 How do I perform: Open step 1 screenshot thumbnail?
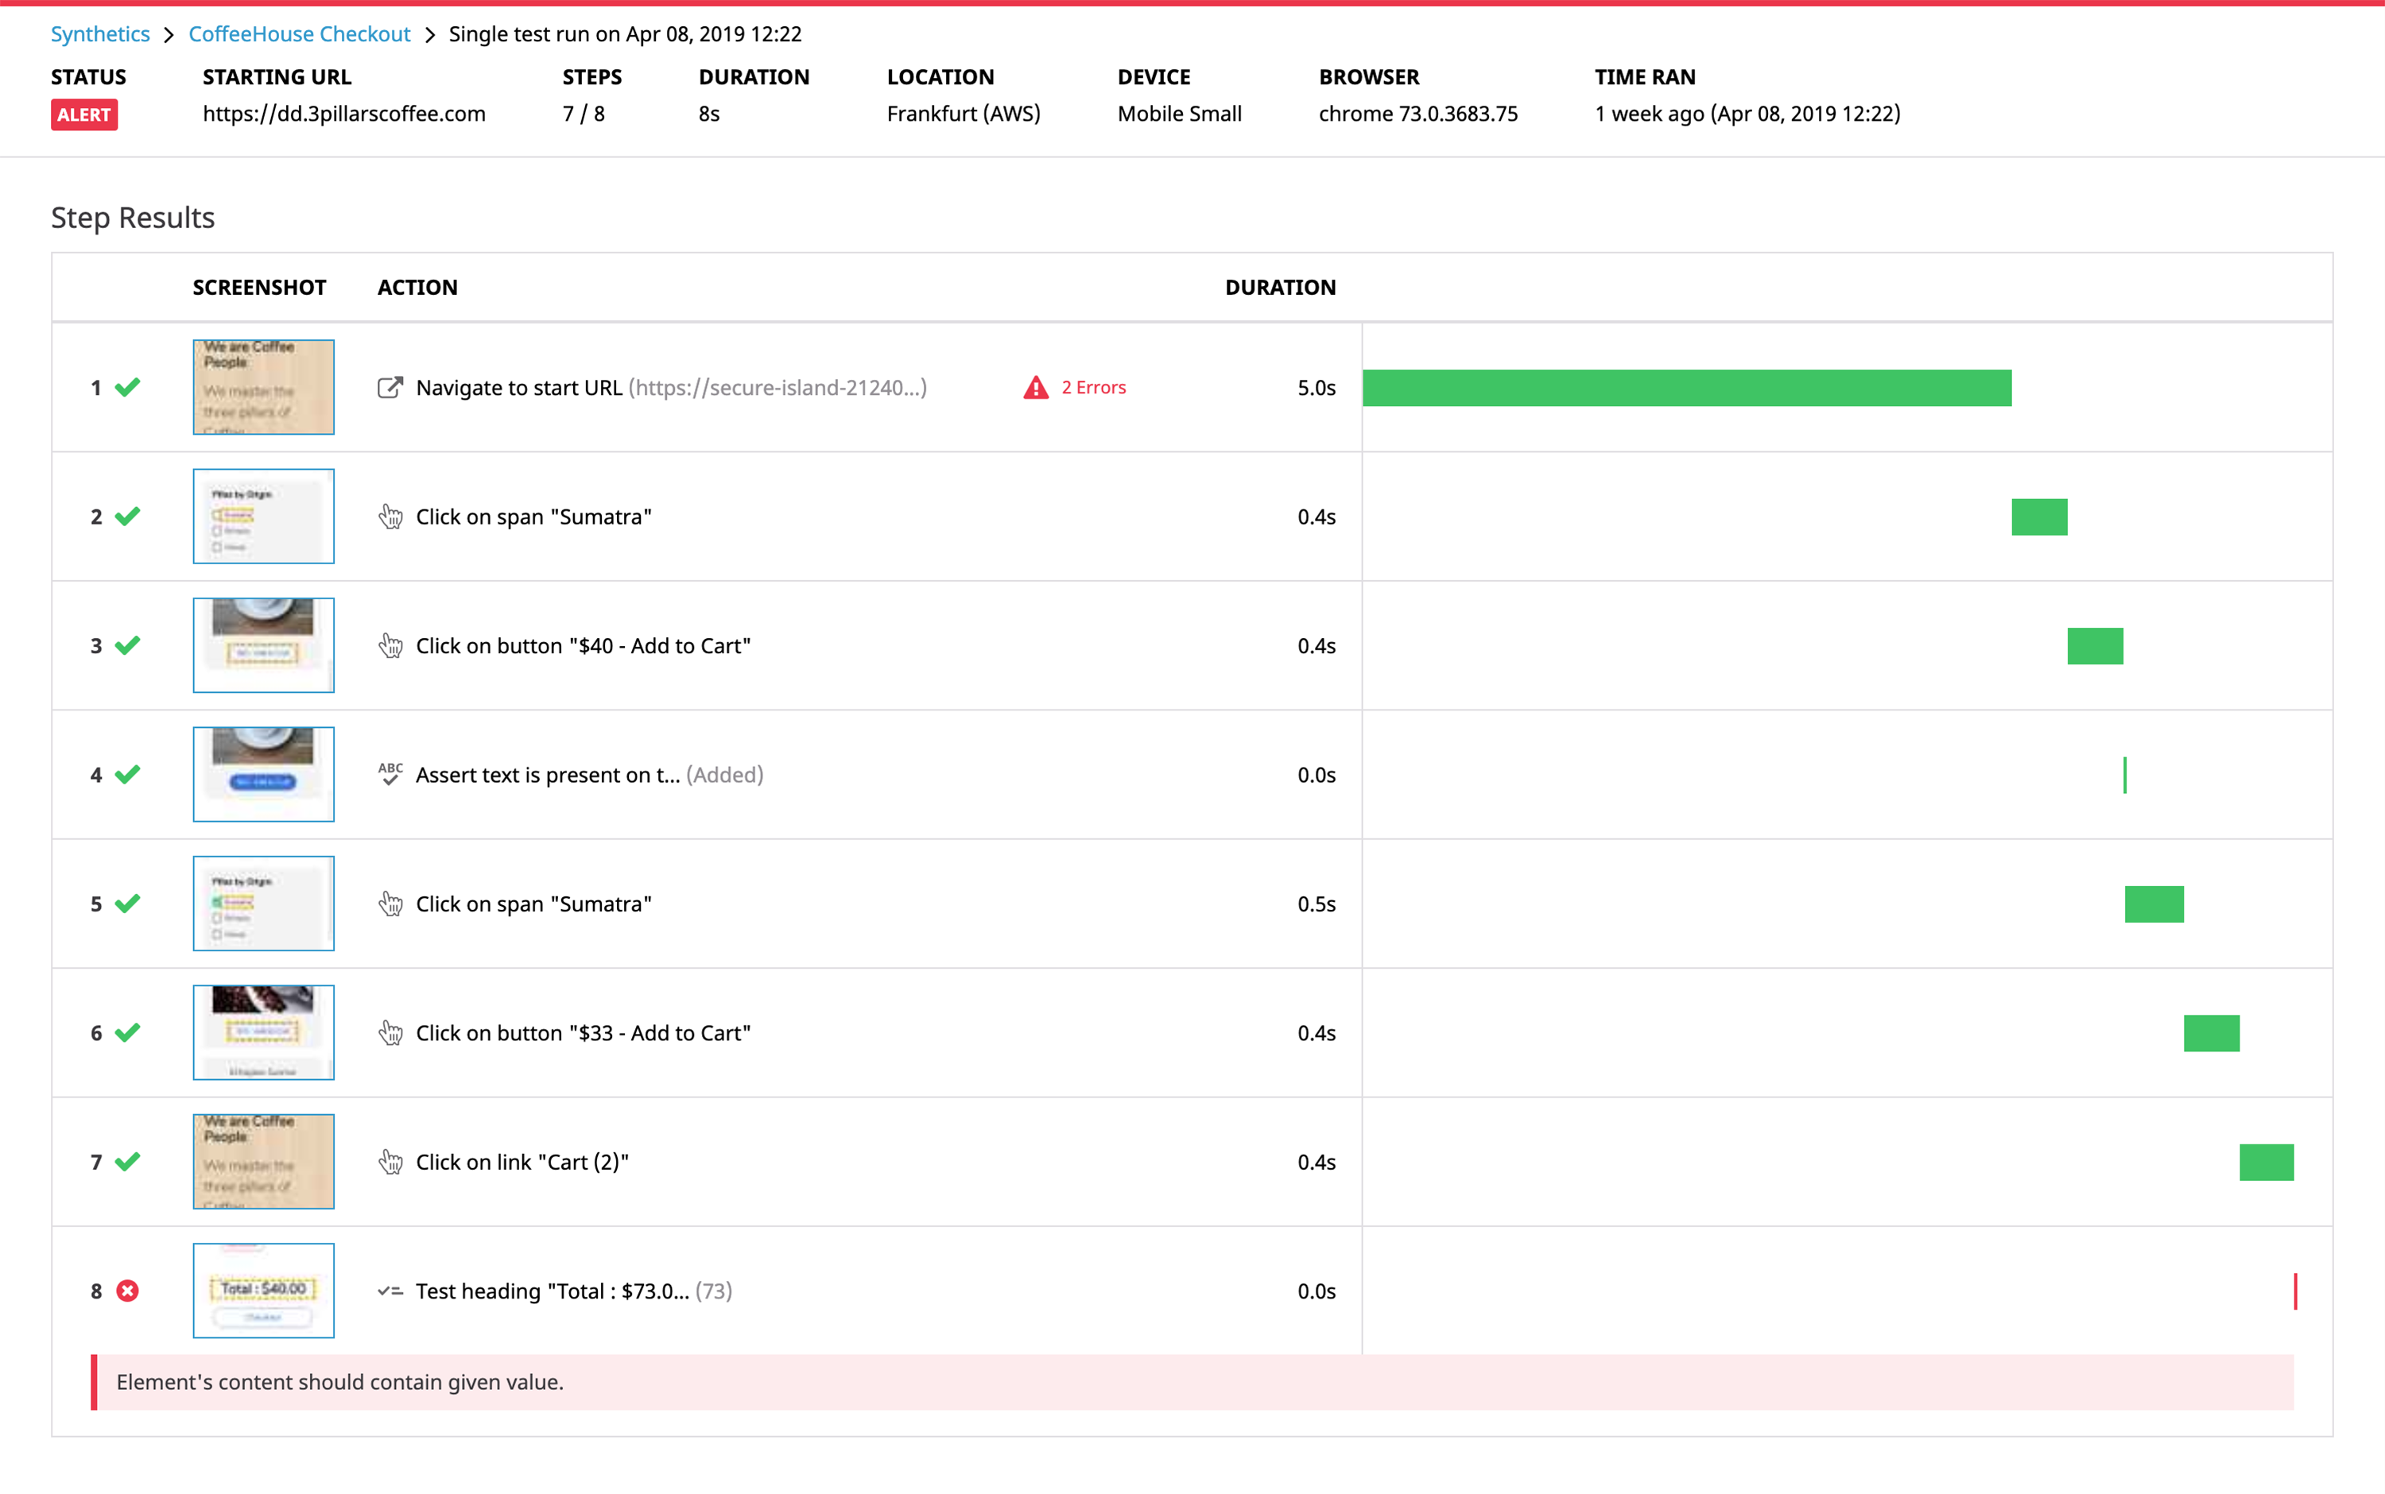(x=263, y=387)
